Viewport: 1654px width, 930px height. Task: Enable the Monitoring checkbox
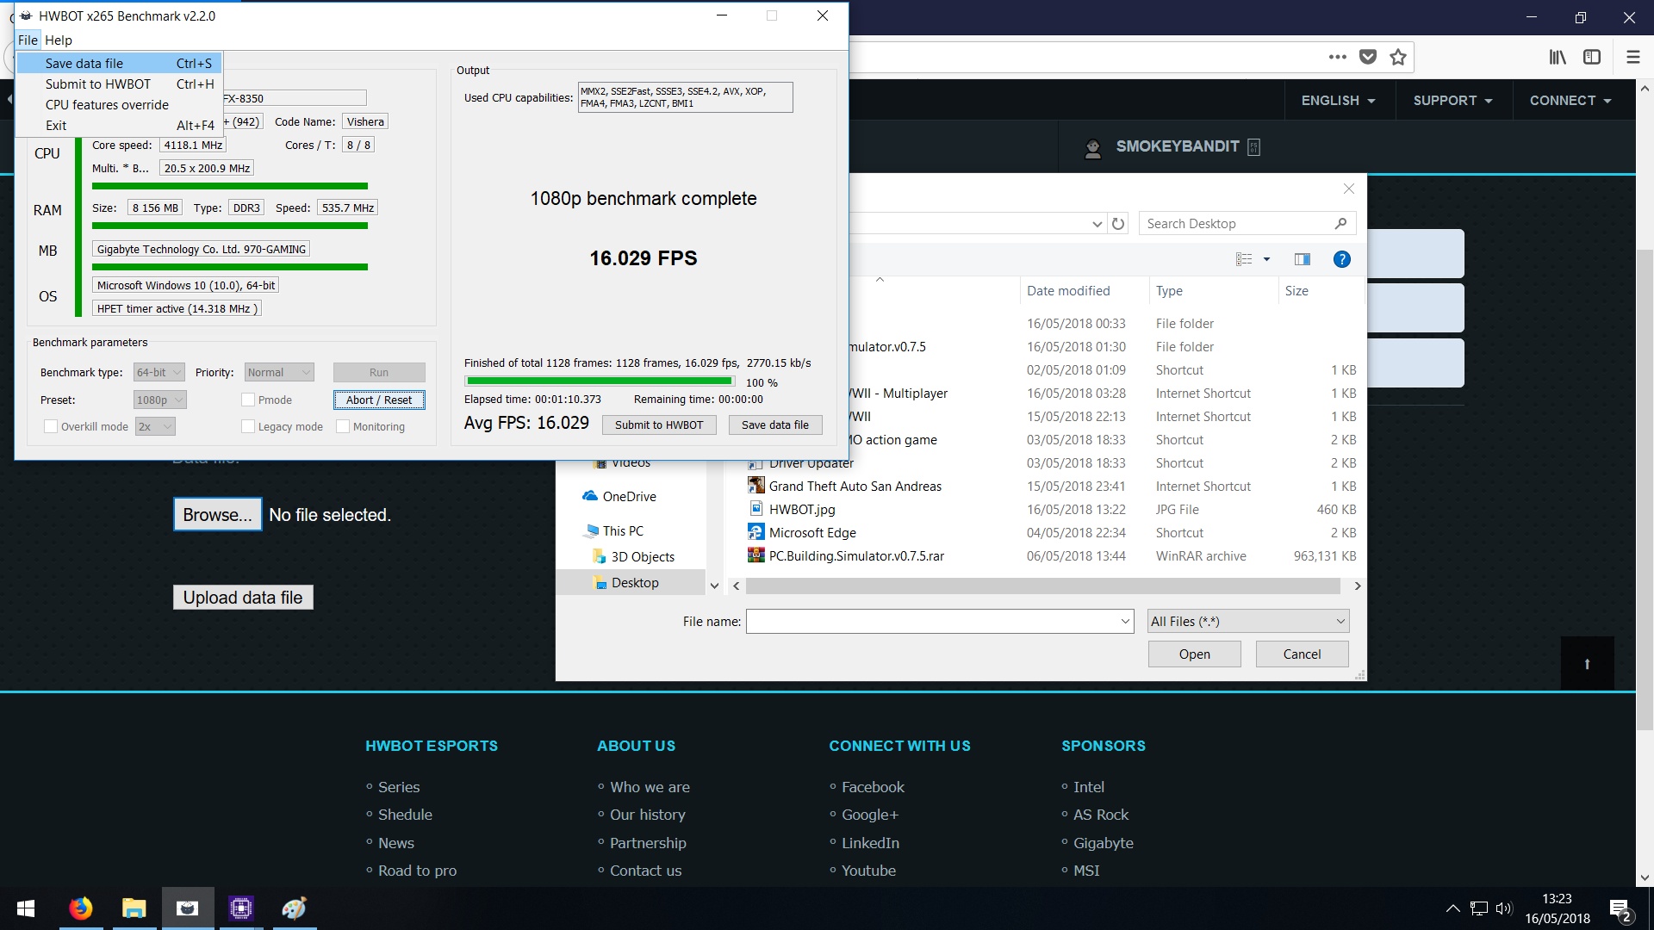pos(343,426)
